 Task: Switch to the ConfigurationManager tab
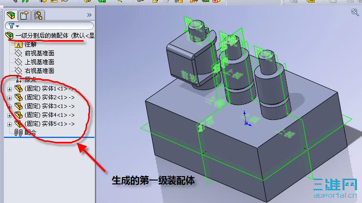pos(38,15)
